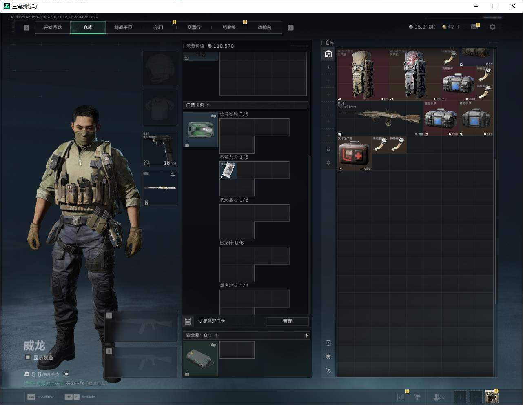
Task: Swap the melee knife slot item
Action: pyautogui.click(x=173, y=174)
